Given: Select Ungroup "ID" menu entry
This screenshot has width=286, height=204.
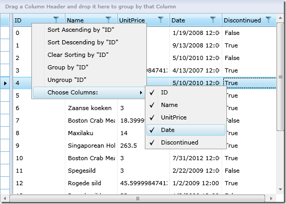Looking at the screenshot, I should [x=89, y=80].
